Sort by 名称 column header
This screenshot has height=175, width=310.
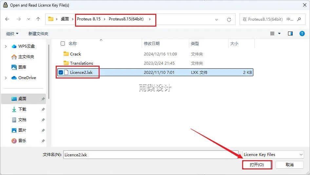(x=72, y=43)
